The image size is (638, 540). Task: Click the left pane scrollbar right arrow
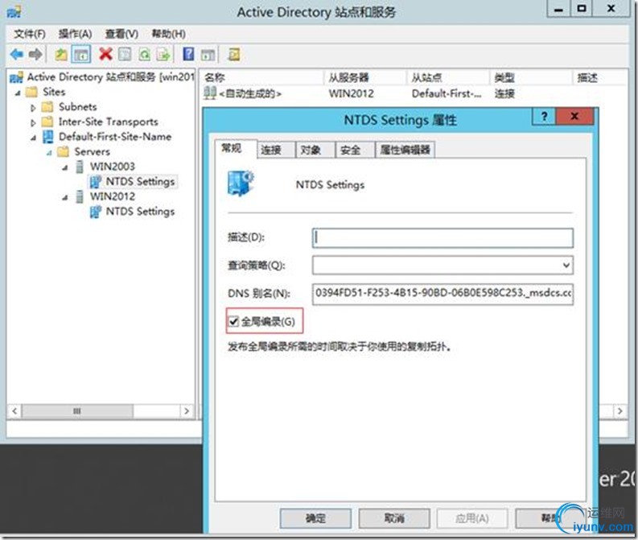pos(187,411)
